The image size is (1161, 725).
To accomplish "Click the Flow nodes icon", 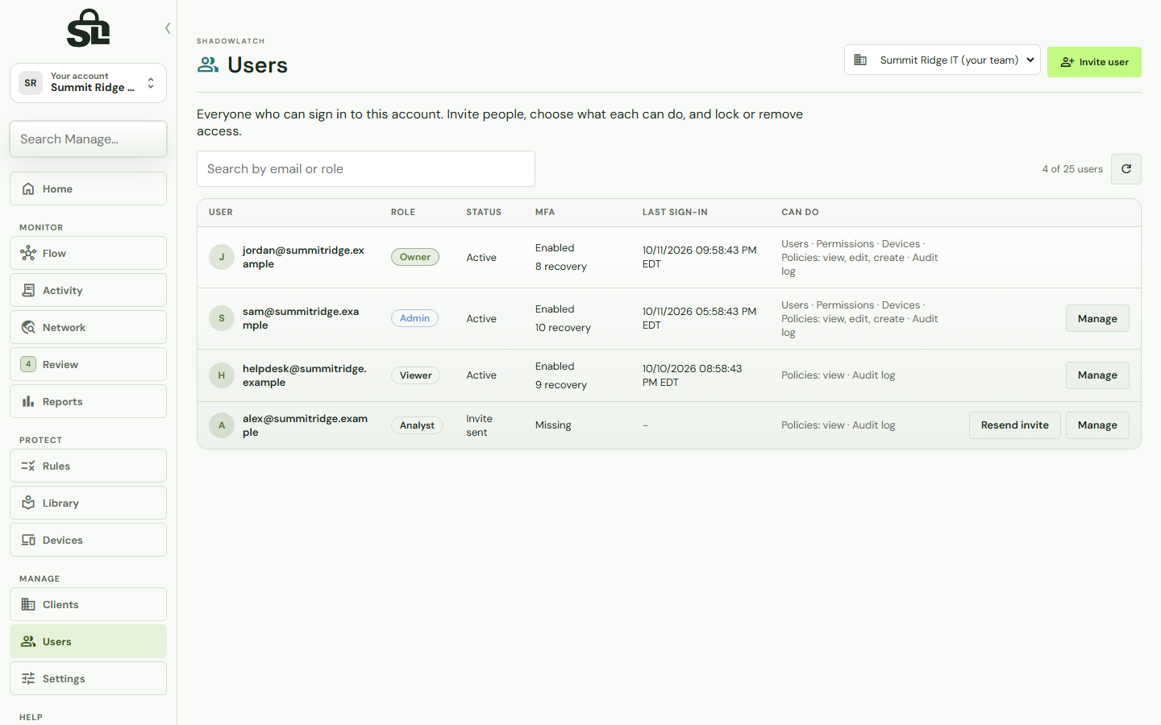I will pos(28,253).
